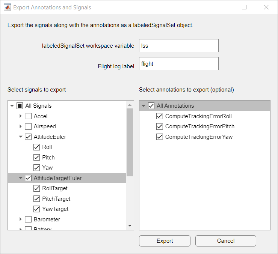Collapse the AttitudeTargetEuler node arrow

[x=21, y=178]
